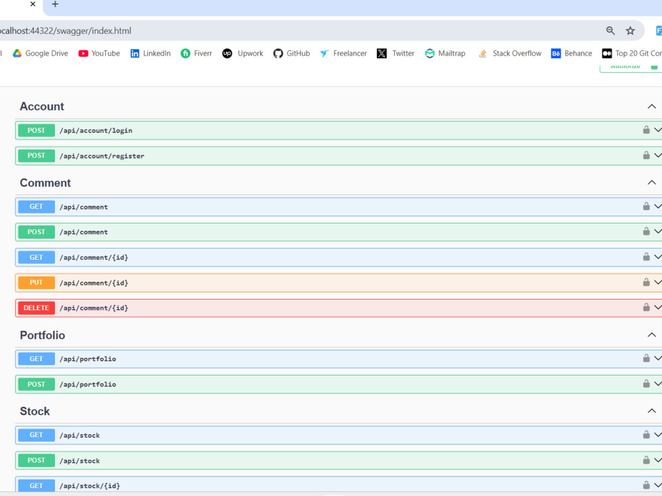
Task: Click the POST badge for /api/account/register
Action: click(x=36, y=155)
